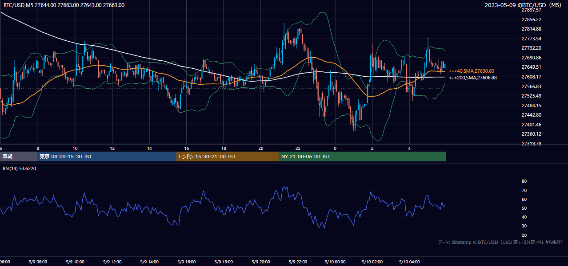Click the 5/9 16:00 date label

(x=187, y=262)
